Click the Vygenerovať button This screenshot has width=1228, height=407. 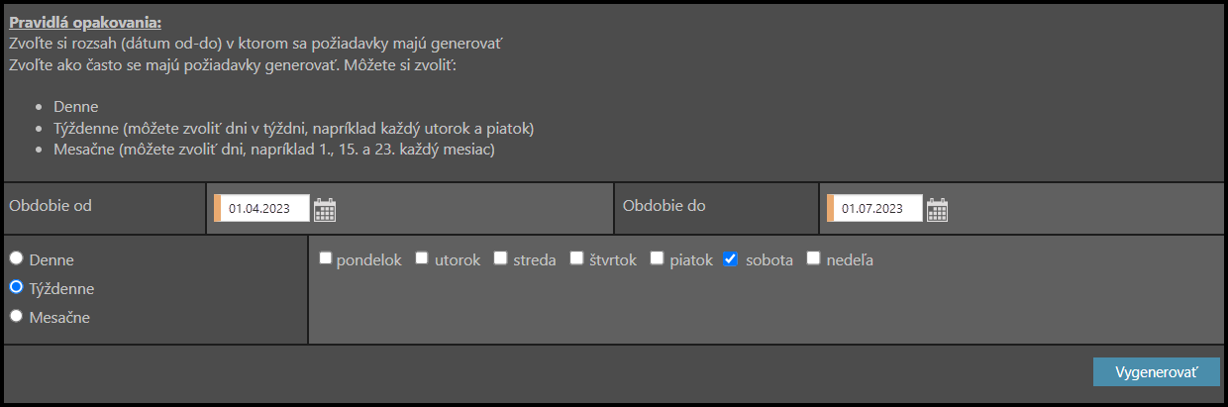(1156, 372)
